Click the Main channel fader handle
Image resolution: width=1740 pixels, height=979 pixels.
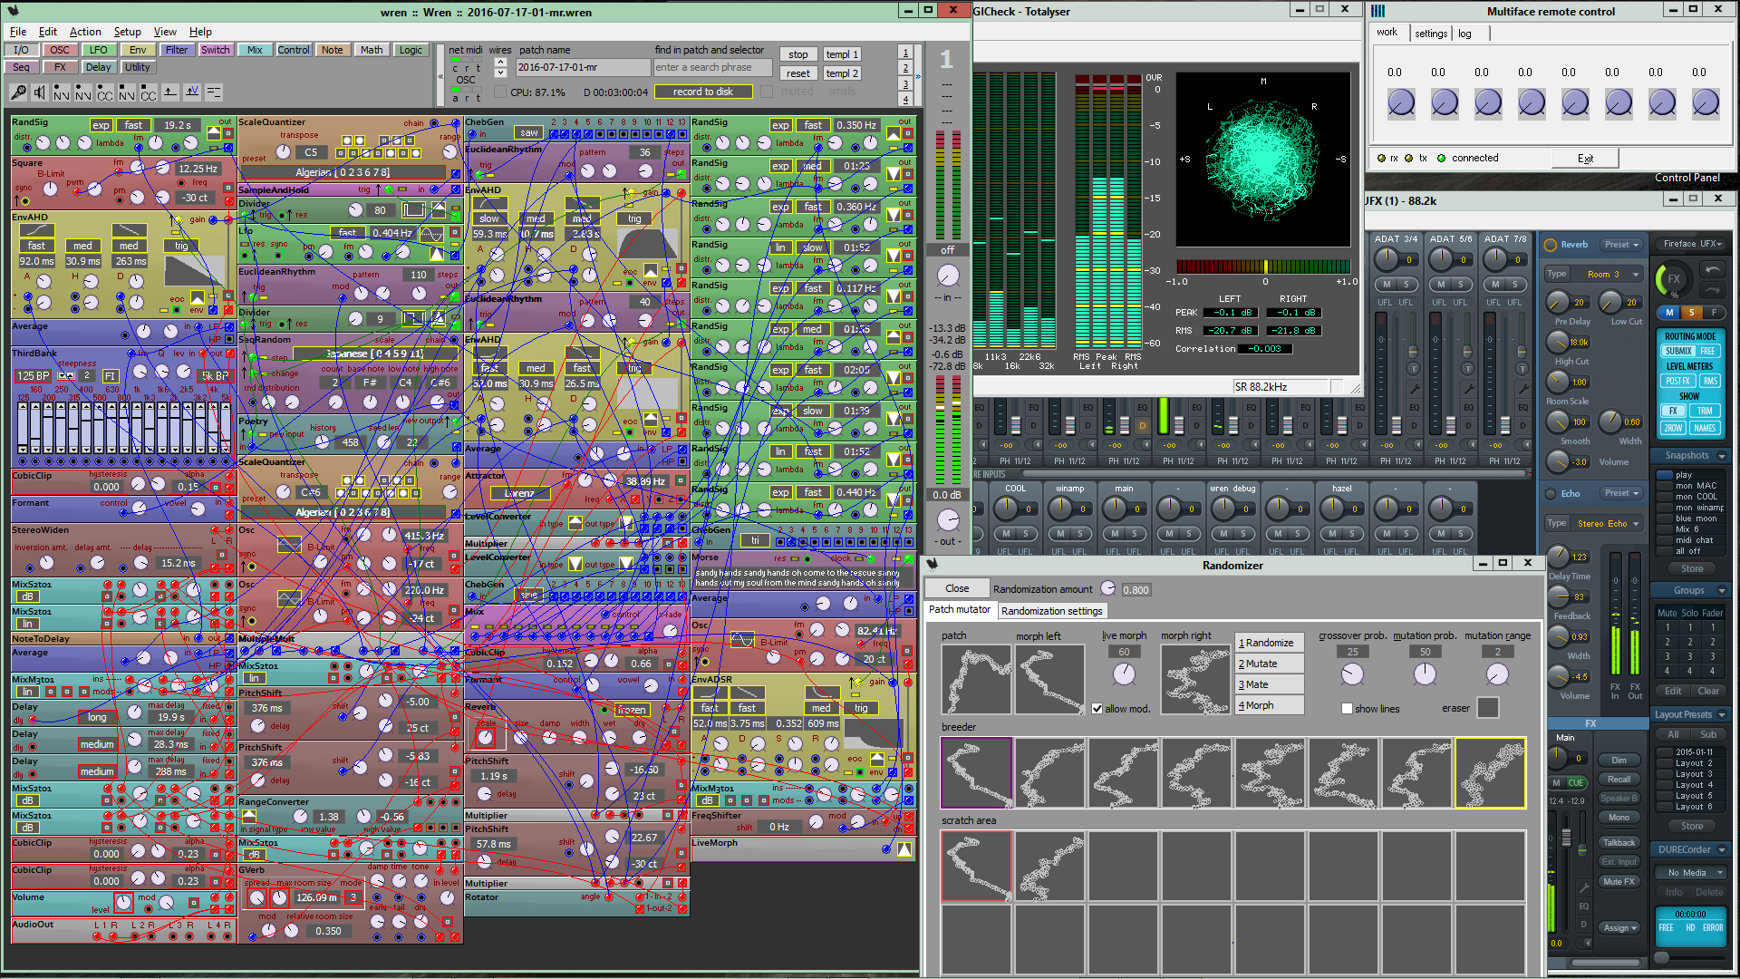[x=1565, y=837]
